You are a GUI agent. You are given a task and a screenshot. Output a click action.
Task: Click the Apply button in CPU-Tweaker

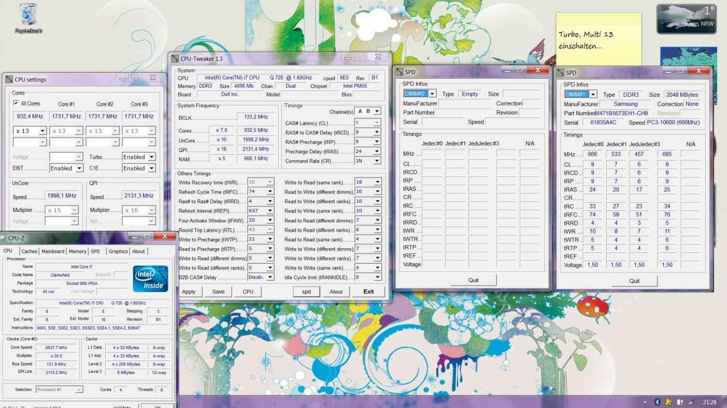[x=189, y=292]
